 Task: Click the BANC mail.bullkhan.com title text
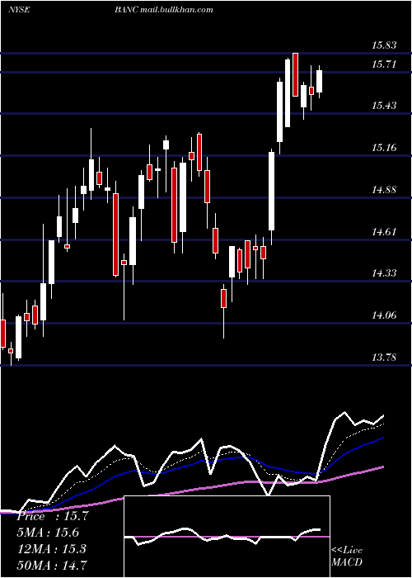click(x=164, y=10)
